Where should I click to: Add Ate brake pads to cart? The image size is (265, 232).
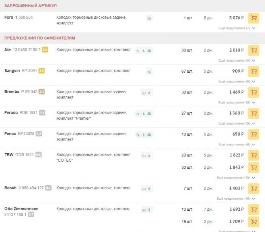254,50
